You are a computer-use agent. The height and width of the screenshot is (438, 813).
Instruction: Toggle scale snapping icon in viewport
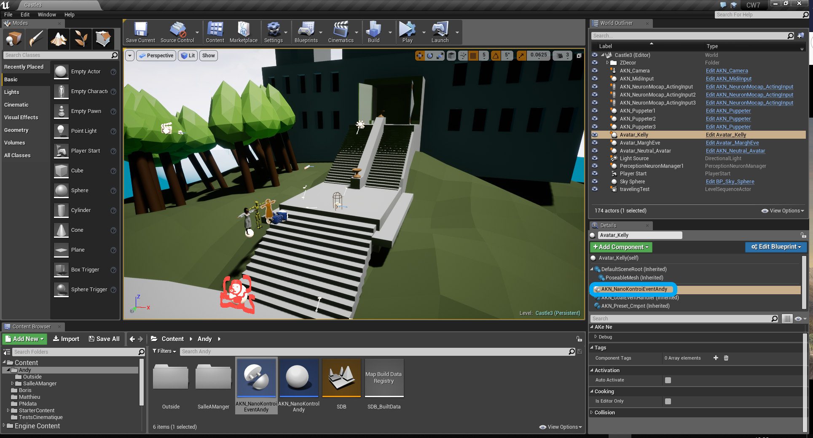click(522, 55)
